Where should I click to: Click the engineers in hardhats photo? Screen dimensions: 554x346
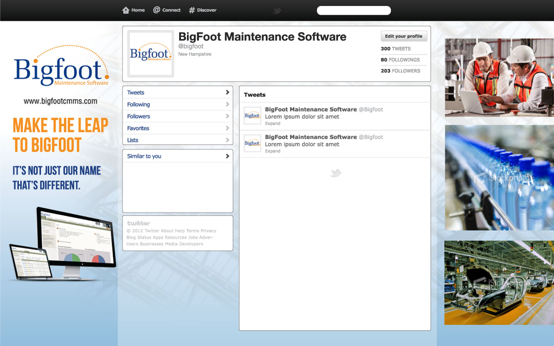tap(499, 78)
